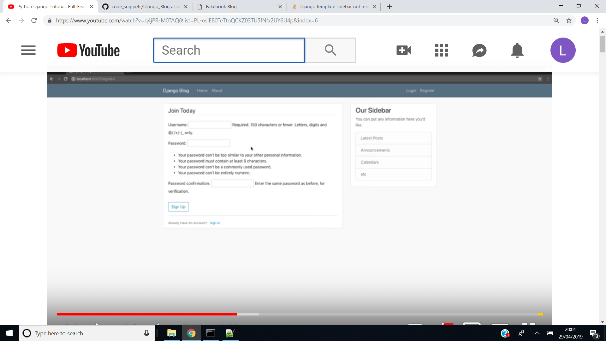The width and height of the screenshot is (606, 341).
Task: Reload the current page
Action: pos(34,20)
